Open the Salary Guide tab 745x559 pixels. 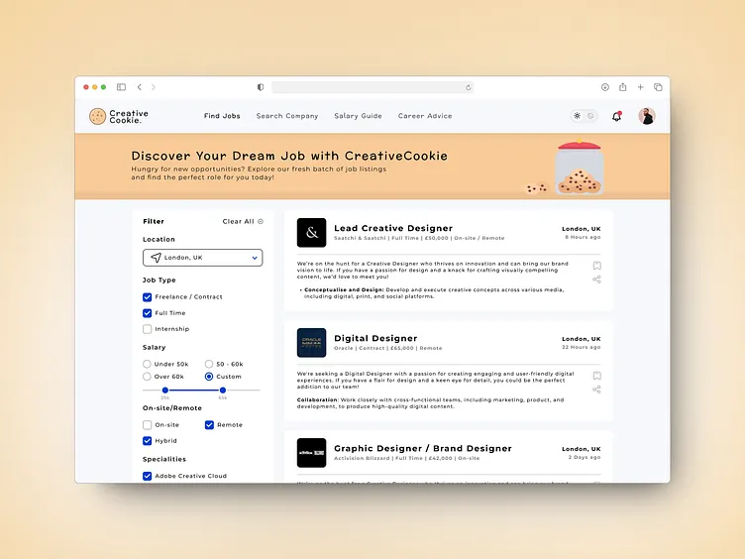[x=358, y=116]
